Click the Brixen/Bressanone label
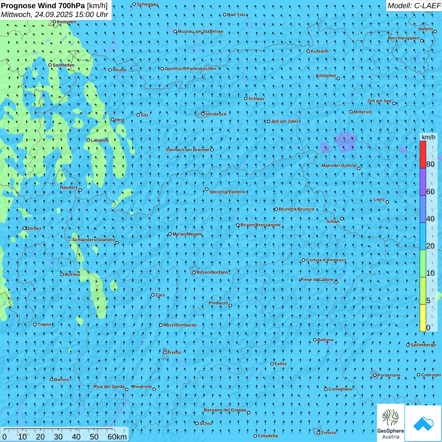 [260, 225]
